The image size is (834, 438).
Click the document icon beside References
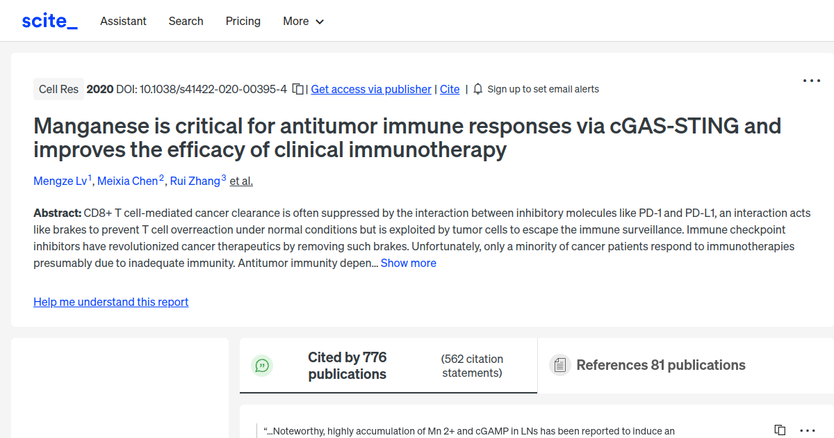[559, 364]
